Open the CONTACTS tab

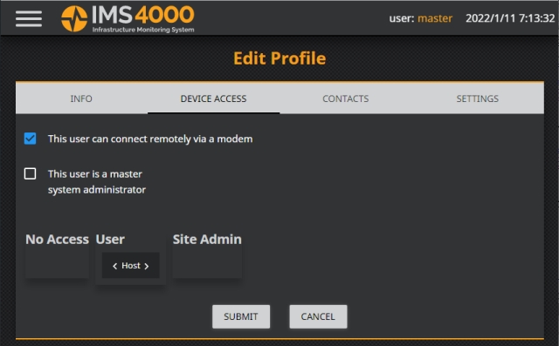(x=346, y=98)
